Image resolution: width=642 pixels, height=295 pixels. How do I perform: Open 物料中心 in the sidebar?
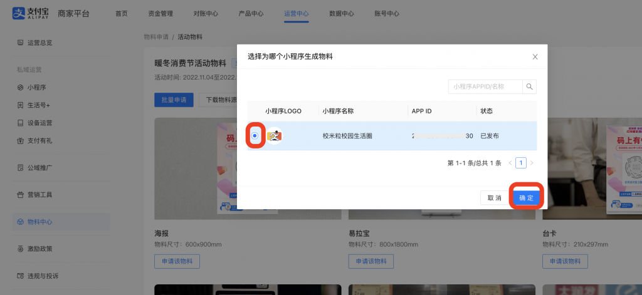click(x=61, y=222)
